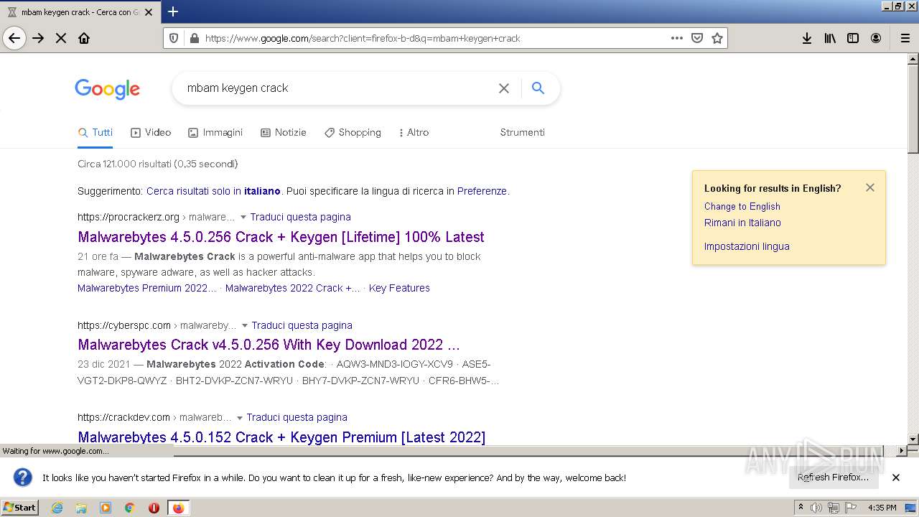Open Internet Explorer from the taskbar
The image size is (919, 517).
(x=57, y=508)
